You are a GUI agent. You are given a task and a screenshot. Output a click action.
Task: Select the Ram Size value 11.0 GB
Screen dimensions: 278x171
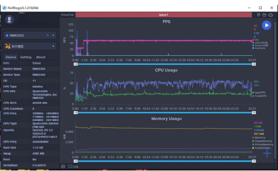[x=38, y=148]
